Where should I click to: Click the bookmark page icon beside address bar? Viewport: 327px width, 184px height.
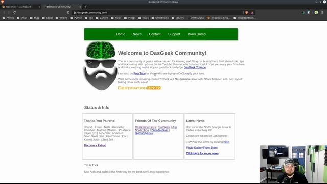68,12
